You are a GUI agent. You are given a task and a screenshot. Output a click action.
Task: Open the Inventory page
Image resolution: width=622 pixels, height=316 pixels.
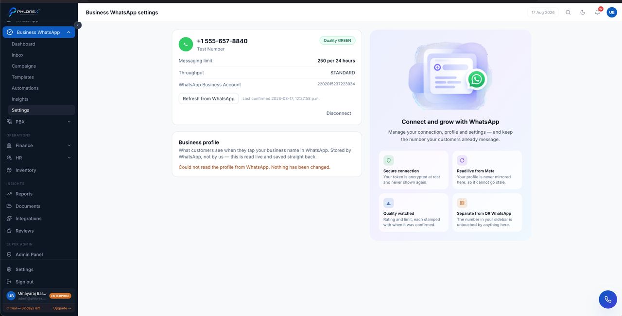[x=26, y=170]
